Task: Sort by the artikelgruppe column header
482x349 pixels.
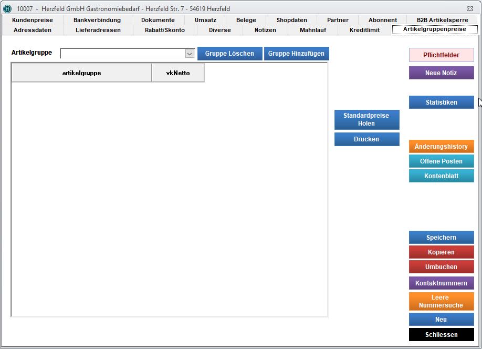Action: click(x=81, y=73)
